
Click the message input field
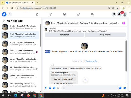(90, 88)
